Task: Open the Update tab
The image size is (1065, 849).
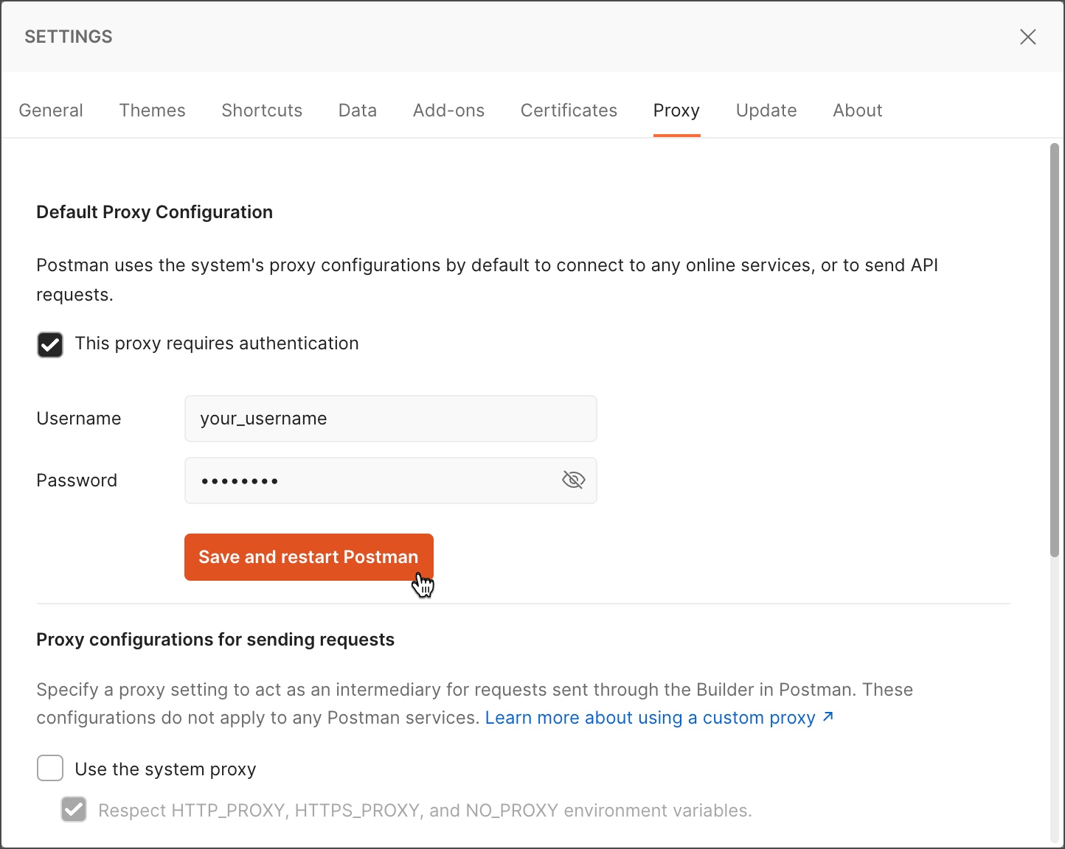Action: [x=766, y=110]
